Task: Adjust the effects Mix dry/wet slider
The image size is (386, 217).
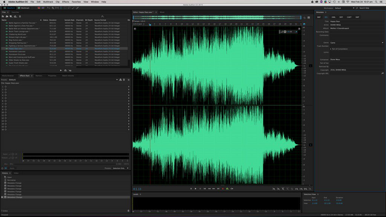Action: pyautogui.click(x=65, y=164)
